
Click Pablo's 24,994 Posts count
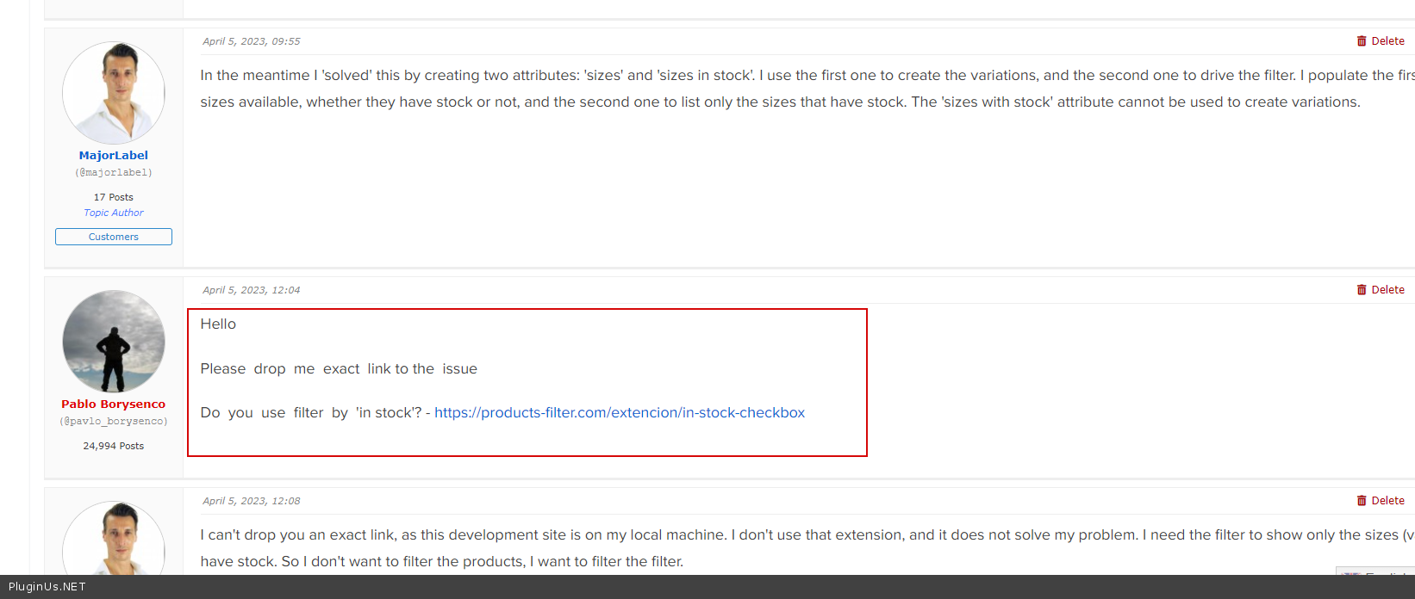click(x=114, y=446)
